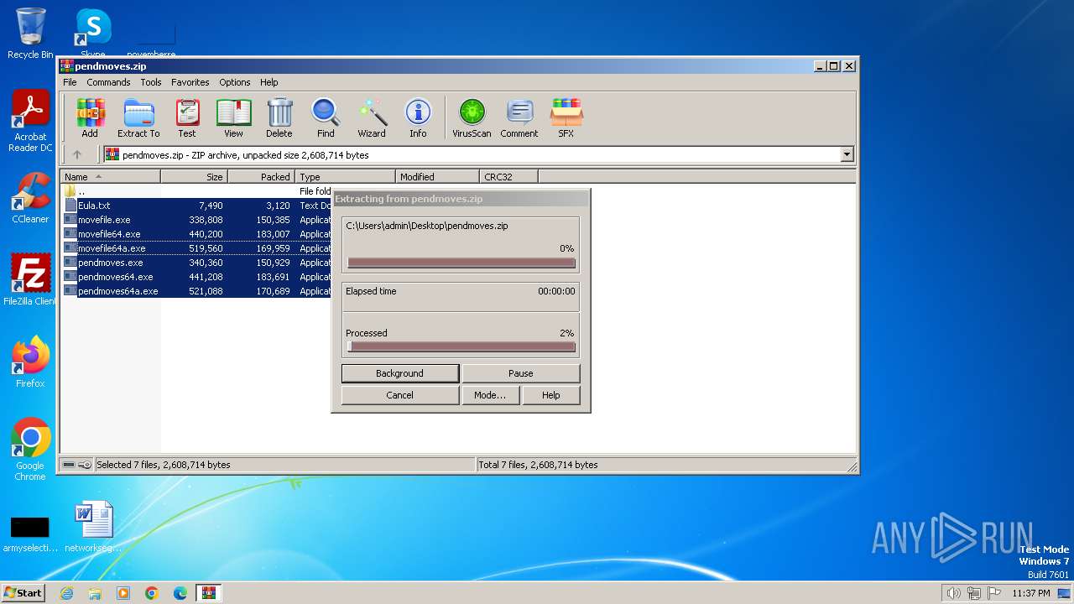
Task: Select Eula.txt in file list
Action: pos(197,206)
